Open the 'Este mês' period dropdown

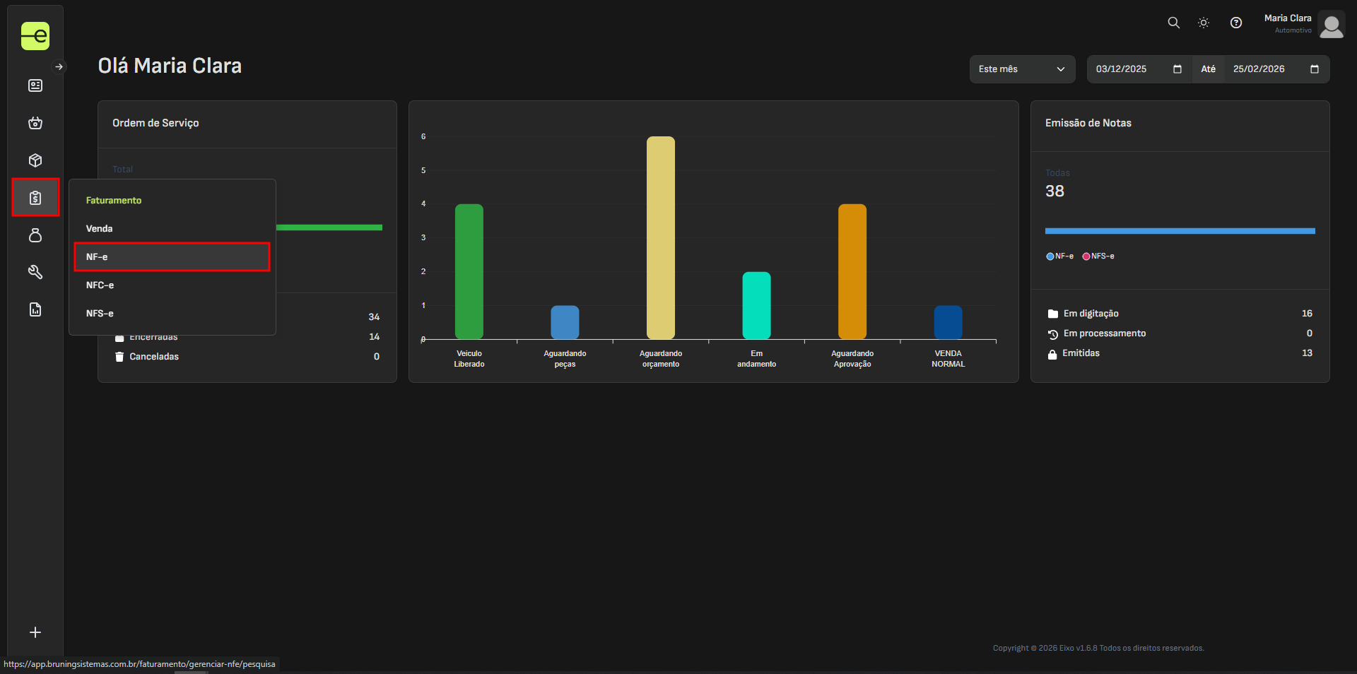click(1021, 69)
